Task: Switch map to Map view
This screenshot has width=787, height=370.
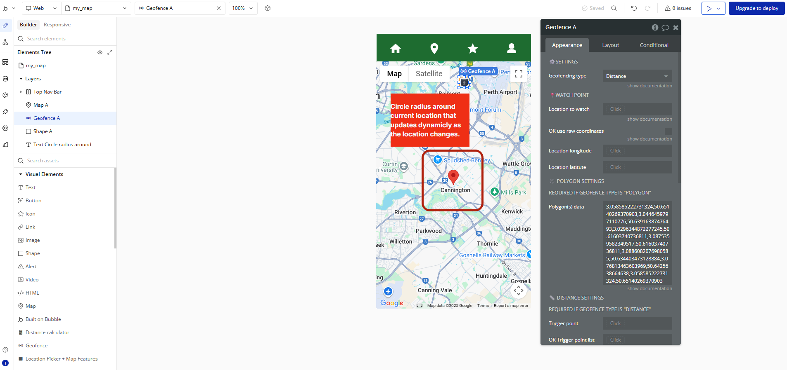Action: click(x=394, y=74)
